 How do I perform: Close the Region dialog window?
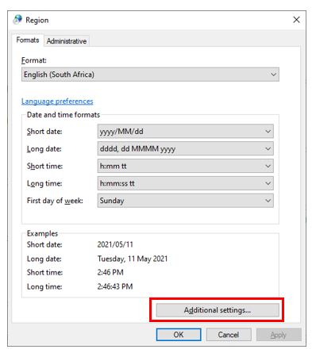tap(296, 20)
